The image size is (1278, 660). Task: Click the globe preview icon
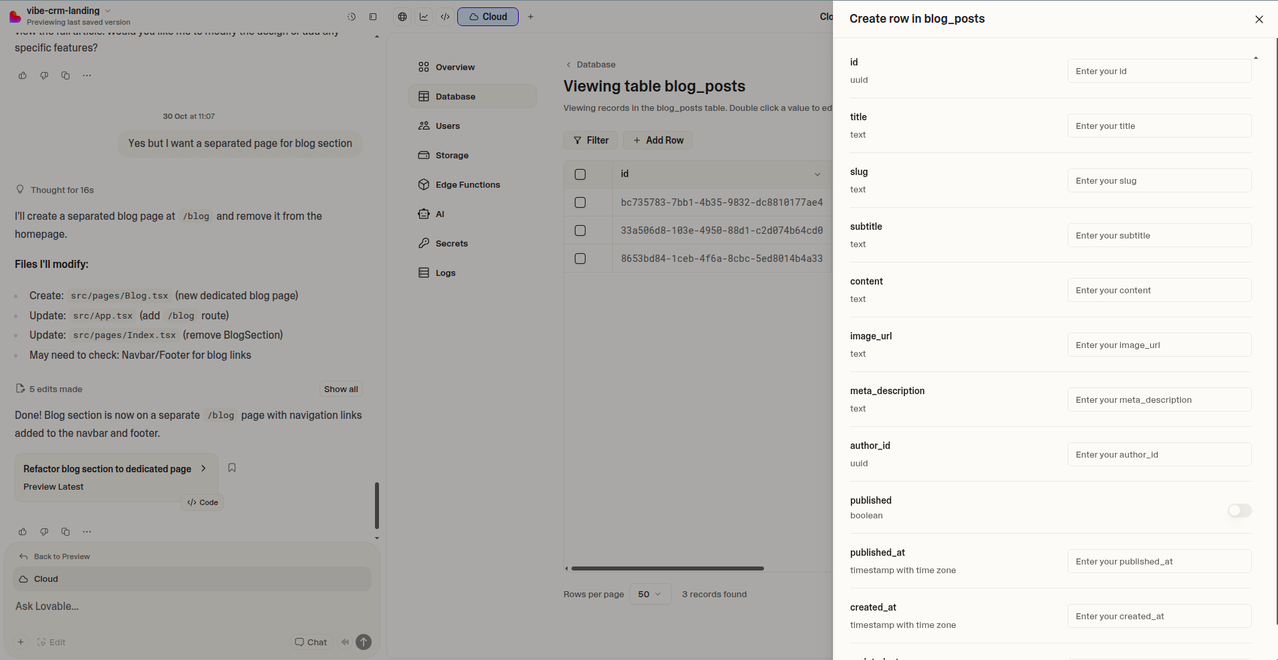tap(402, 17)
